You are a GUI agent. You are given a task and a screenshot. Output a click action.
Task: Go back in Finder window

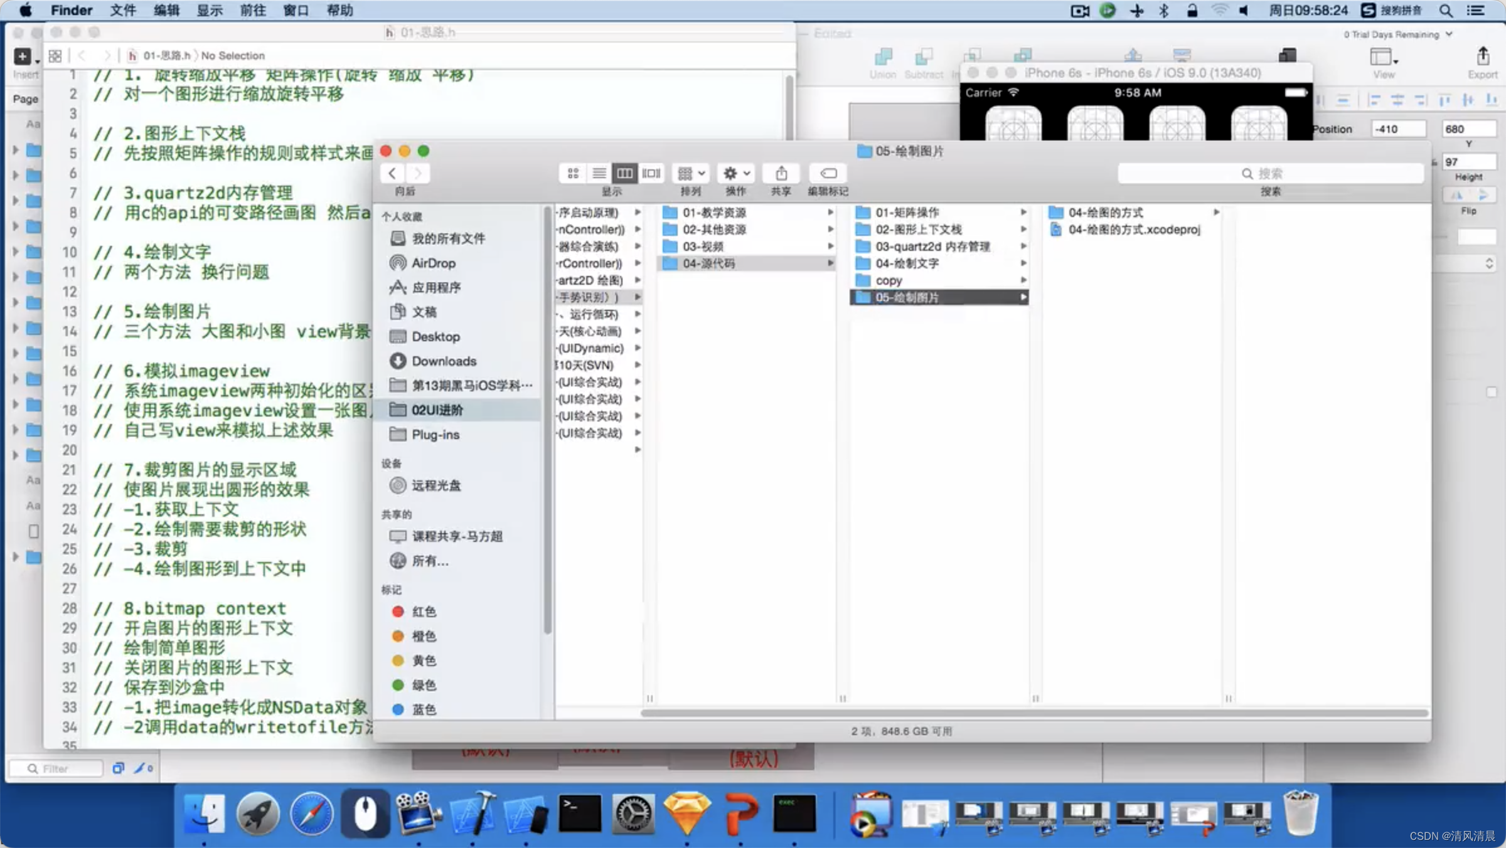click(393, 173)
